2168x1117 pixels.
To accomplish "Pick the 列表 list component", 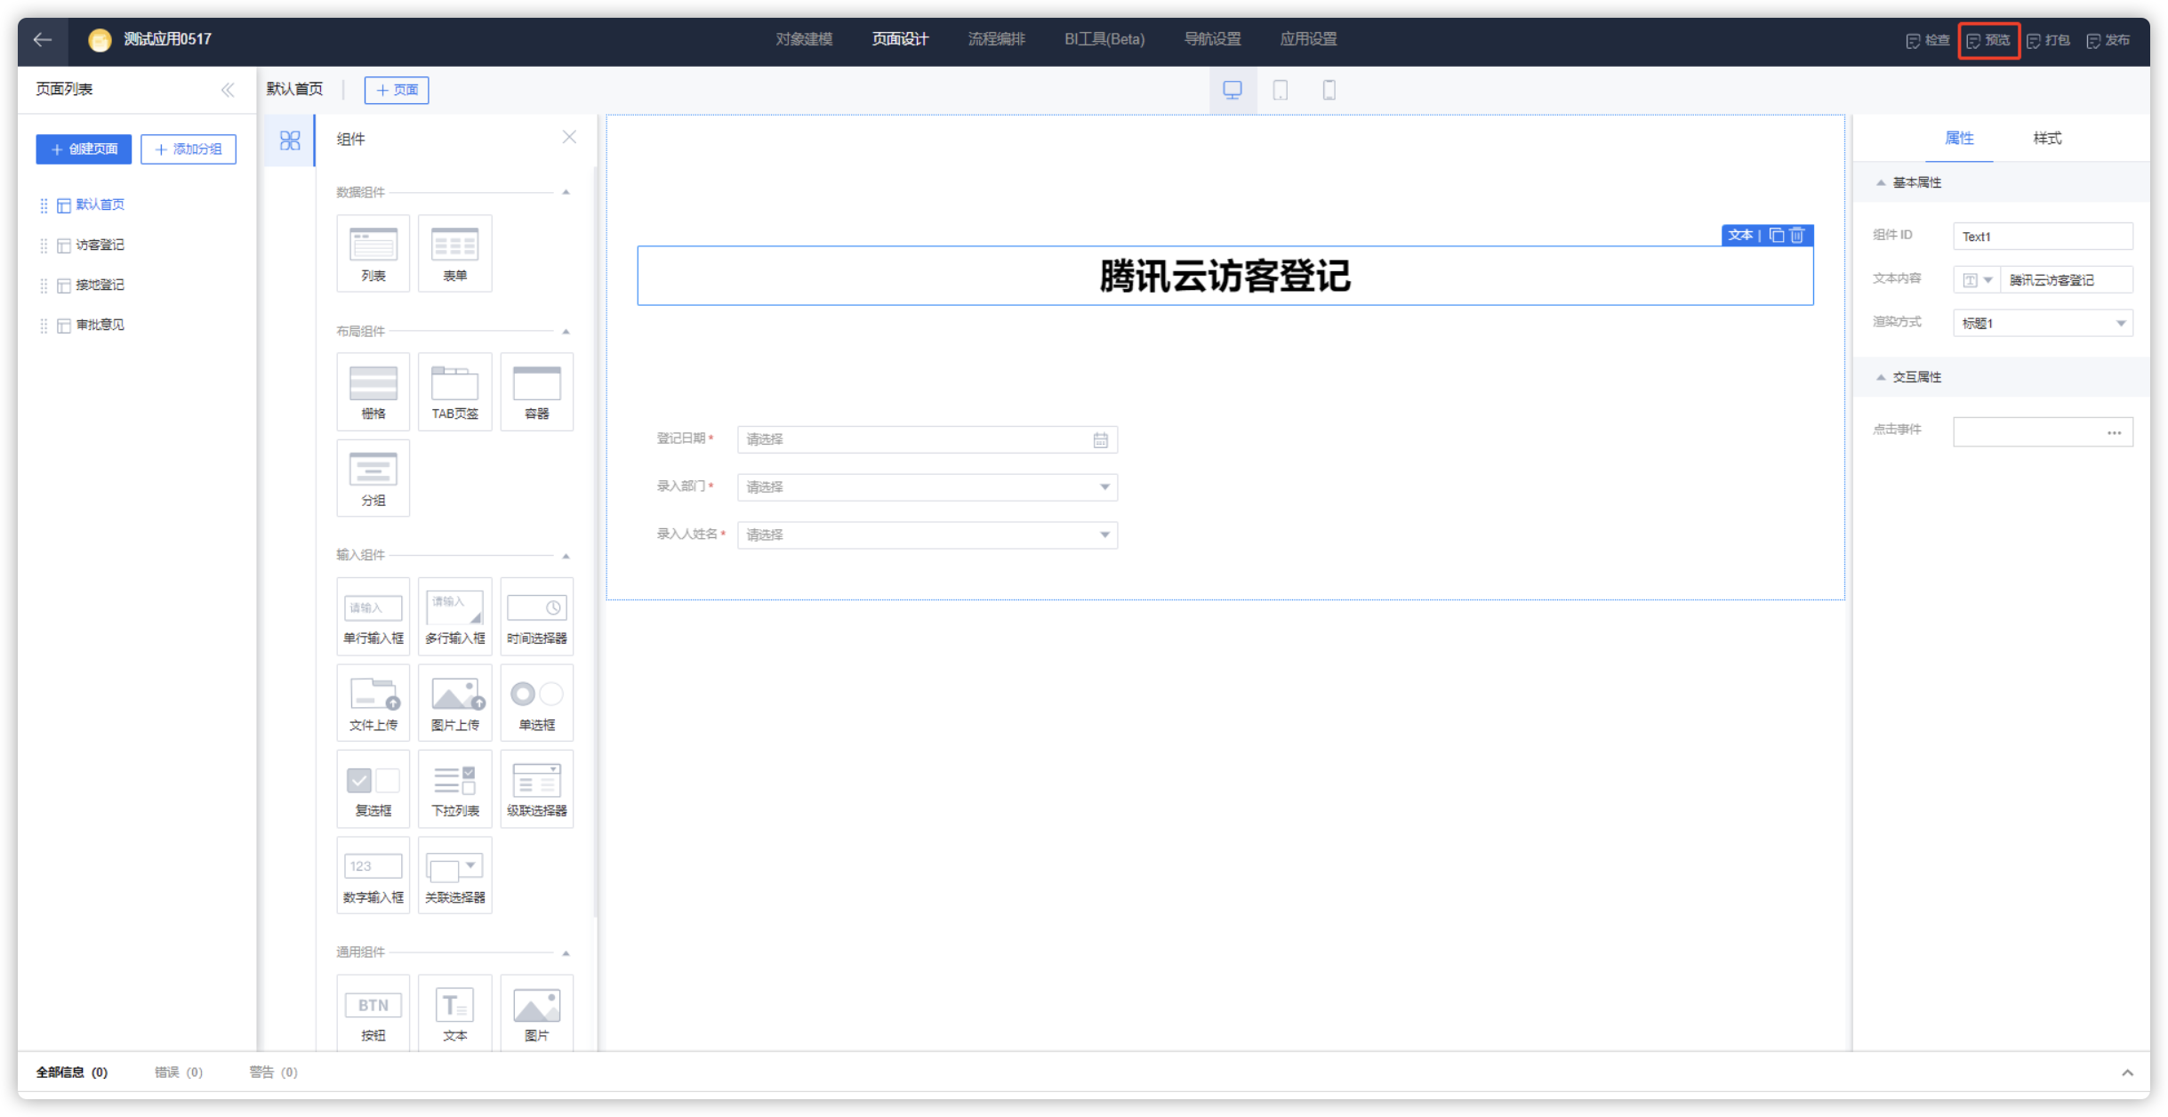I will pos(373,253).
